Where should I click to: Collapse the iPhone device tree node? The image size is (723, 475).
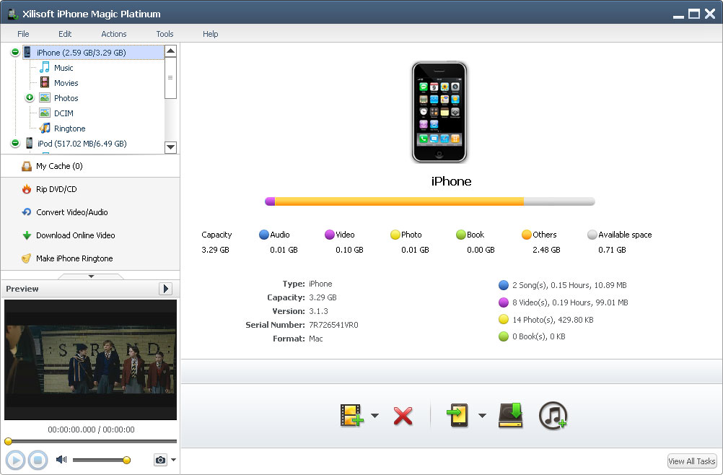click(15, 53)
